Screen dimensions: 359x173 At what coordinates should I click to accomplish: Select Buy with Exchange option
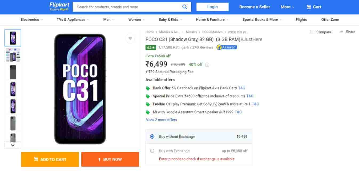pyautogui.click(x=152, y=151)
